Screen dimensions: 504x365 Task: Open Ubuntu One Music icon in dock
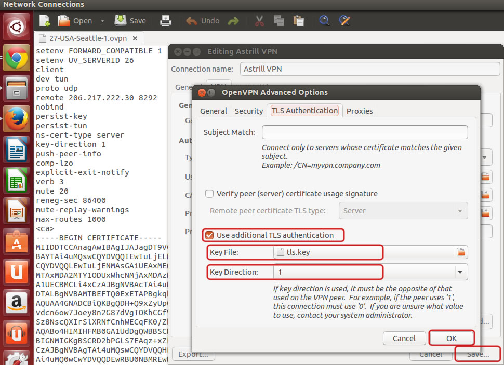pyautogui.click(x=17, y=333)
